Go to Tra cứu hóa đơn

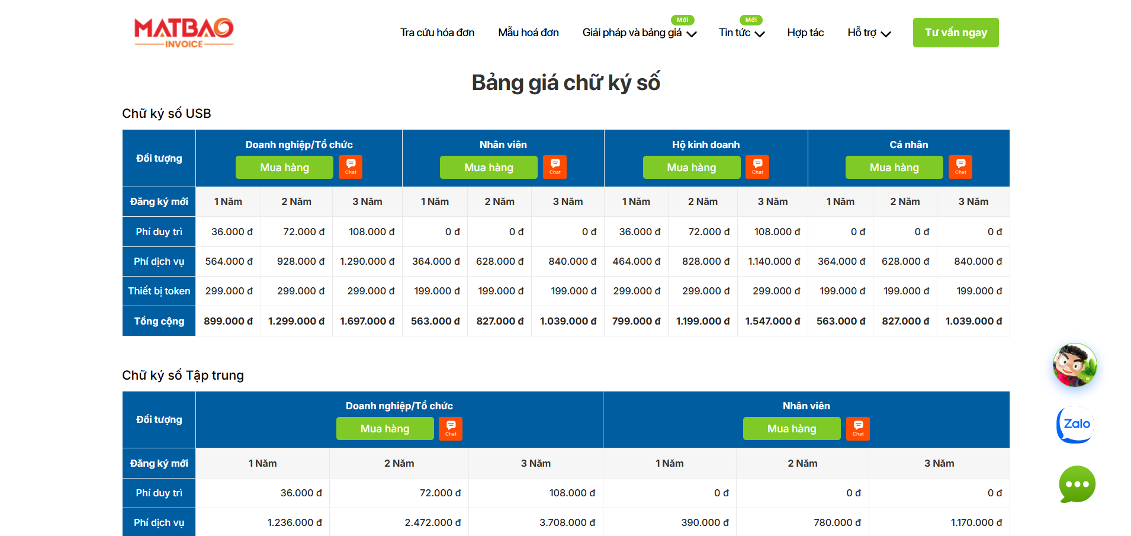pyautogui.click(x=437, y=33)
